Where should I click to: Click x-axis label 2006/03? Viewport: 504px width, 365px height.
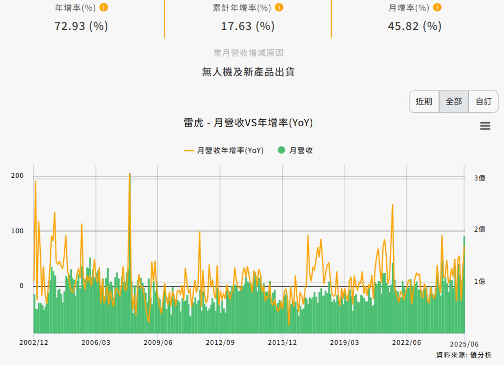96,342
